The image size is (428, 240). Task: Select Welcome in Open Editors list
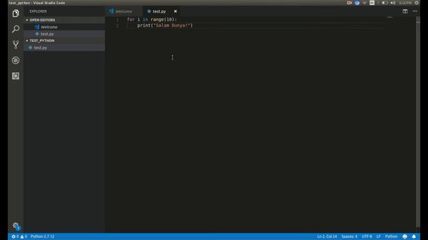click(64, 27)
